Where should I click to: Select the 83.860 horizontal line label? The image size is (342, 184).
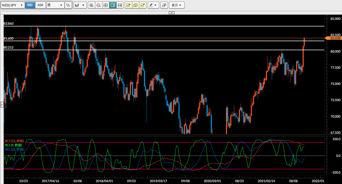[9, 24]
